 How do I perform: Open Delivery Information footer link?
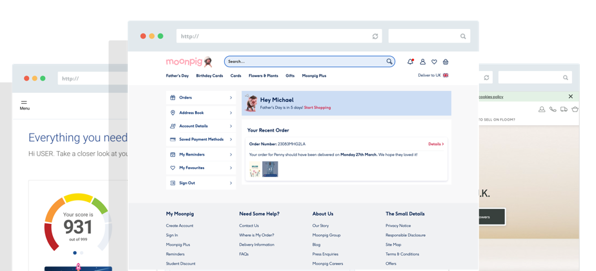point(256,245)
